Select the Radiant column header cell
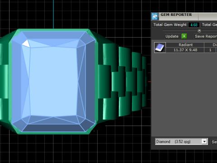The image size is (217, 163). point(185,45)
